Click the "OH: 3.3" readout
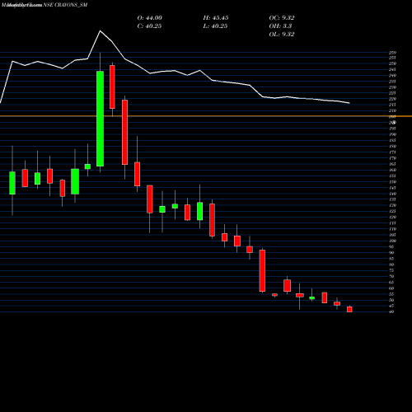The height and width of the screenshot is (412, 412). 280,26
